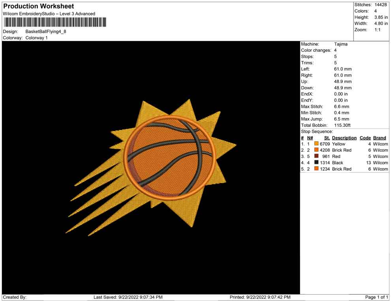Viewport: 391px width, 301px height.
Task: Click the 'Wilcom EmbroideryStudio – Level 3 Advanced' subtitle
Action: (49, 14)
